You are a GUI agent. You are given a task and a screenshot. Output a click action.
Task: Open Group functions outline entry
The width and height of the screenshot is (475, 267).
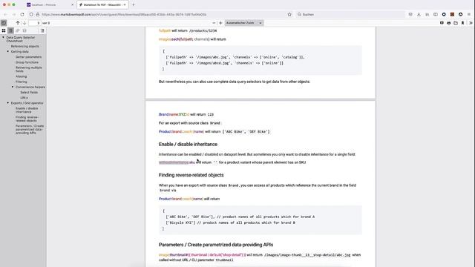pyautogui.click(x=27, y=62)
